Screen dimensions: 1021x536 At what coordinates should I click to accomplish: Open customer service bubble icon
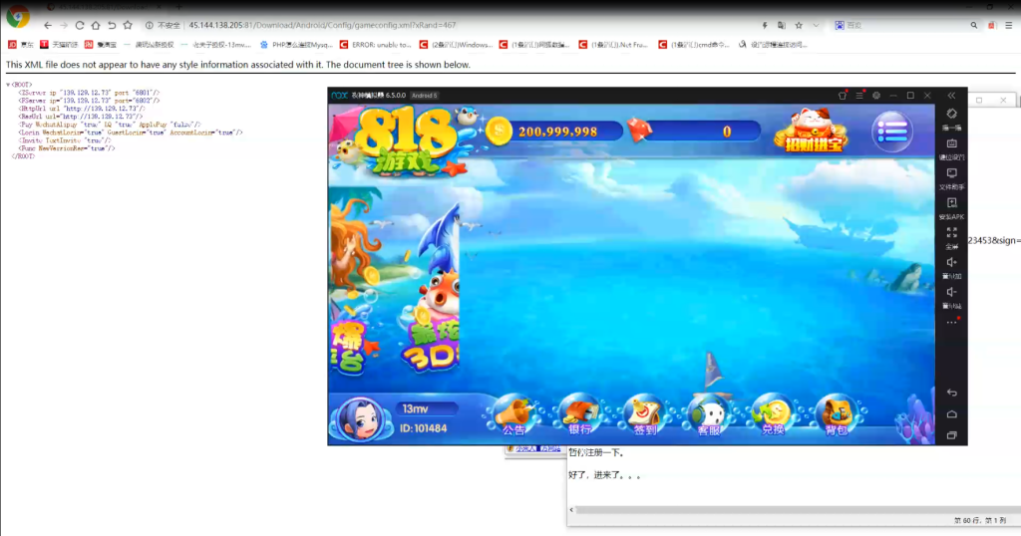[x=709, y=414]
